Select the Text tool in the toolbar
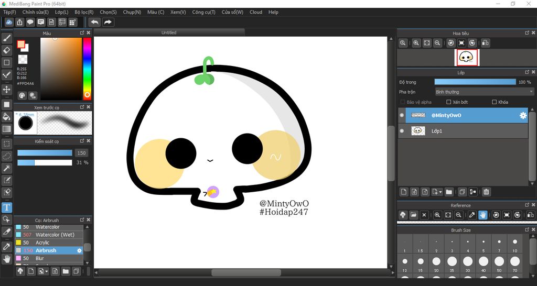 [x=7, y=207]
